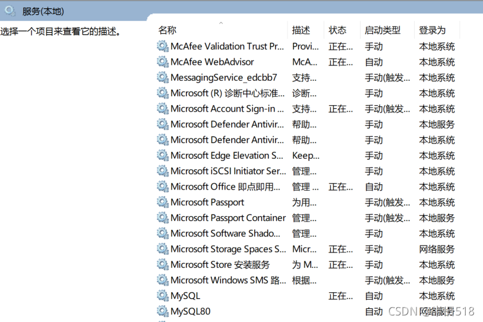The height and width of the screenshot is (322, 483).
Task: Click gear icon for Microsoft Storage Spaces
Action: pyautogui.click(x=163, y=249)
